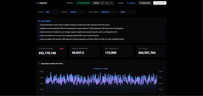203x96 pixels.
Task: Click the Export CSV button
Action: (145, 3)
